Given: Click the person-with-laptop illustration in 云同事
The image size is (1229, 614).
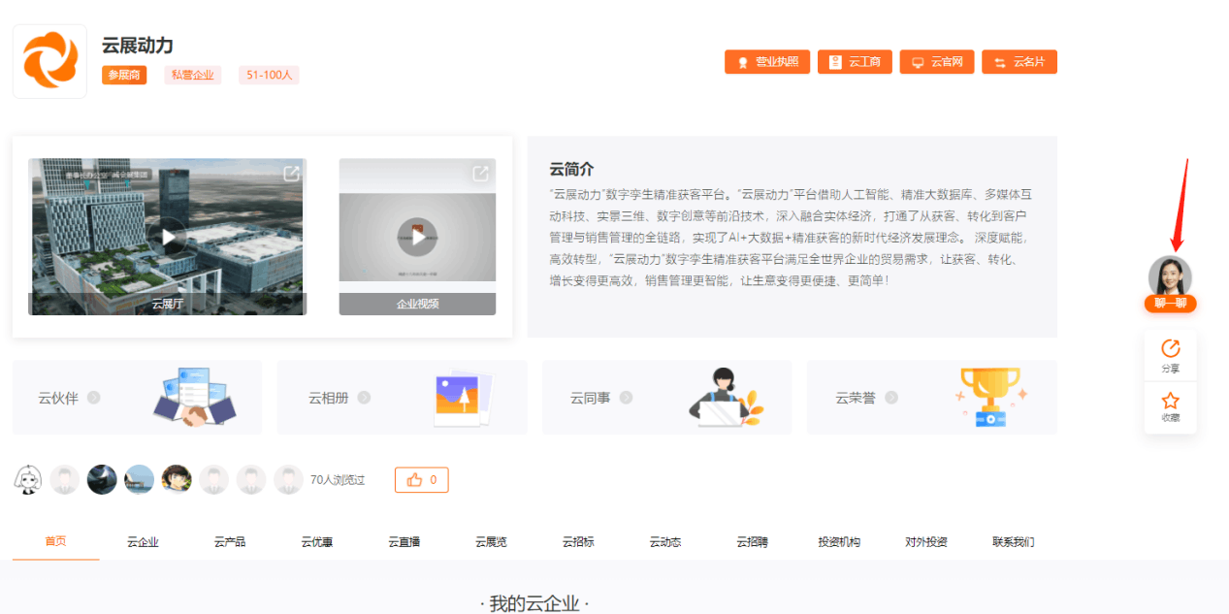Looking at the screenshot, I should pyautogui.click(x=725, y=397).
